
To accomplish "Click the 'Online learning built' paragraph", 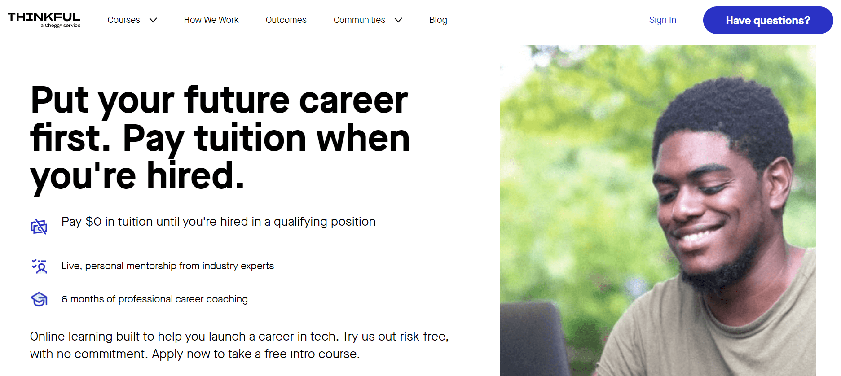I will coord(239,345).
